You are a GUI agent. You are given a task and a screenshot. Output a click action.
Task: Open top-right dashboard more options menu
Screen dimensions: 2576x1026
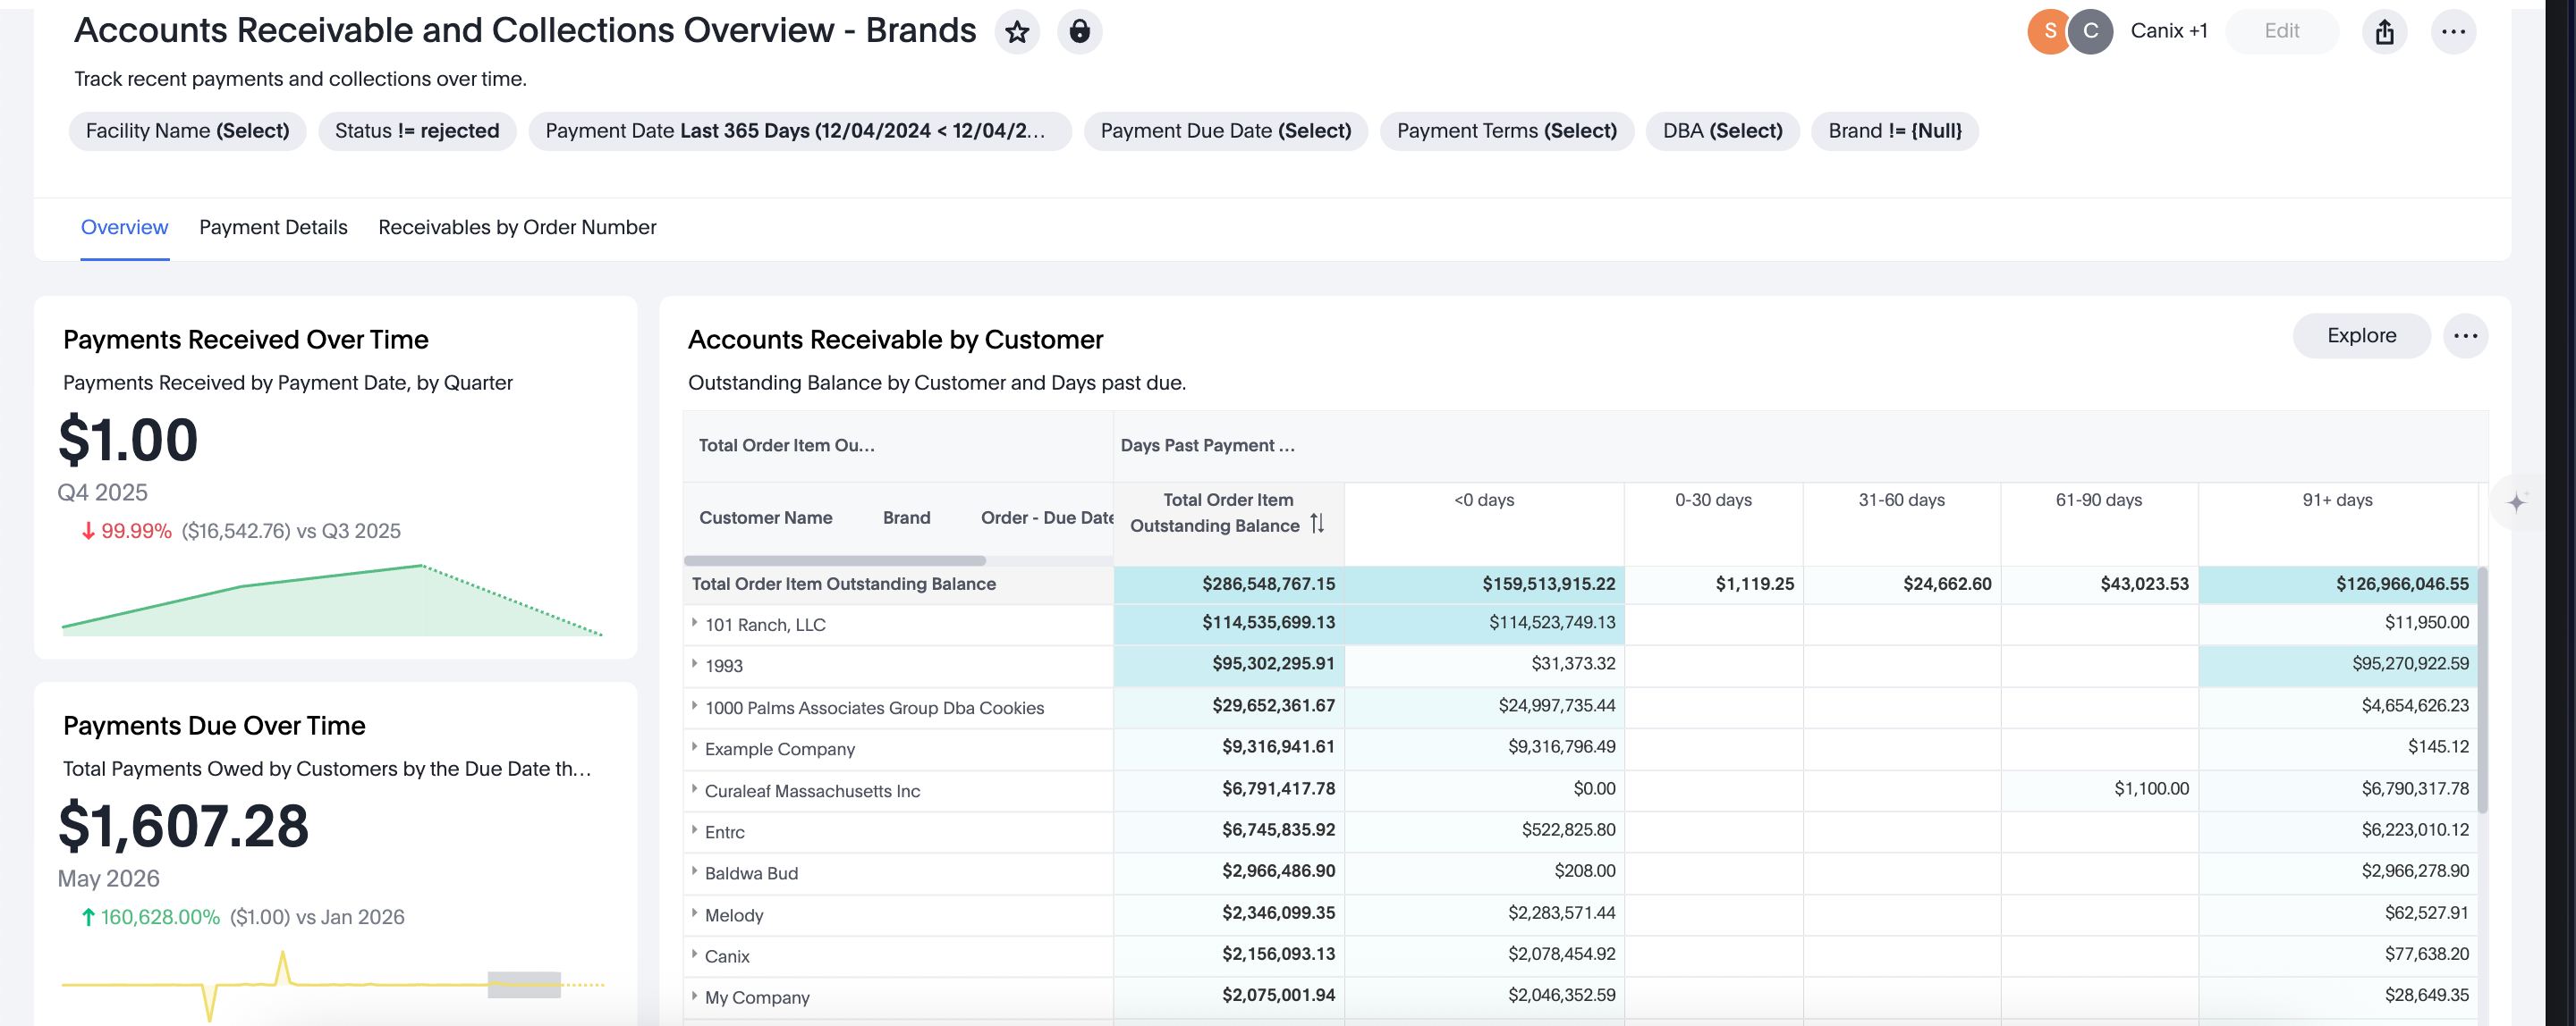pyautogui.click(x=2453, y=32)
